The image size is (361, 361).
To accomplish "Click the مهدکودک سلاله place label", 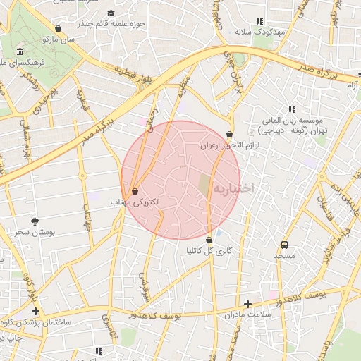I will click(x=260, y=32).
